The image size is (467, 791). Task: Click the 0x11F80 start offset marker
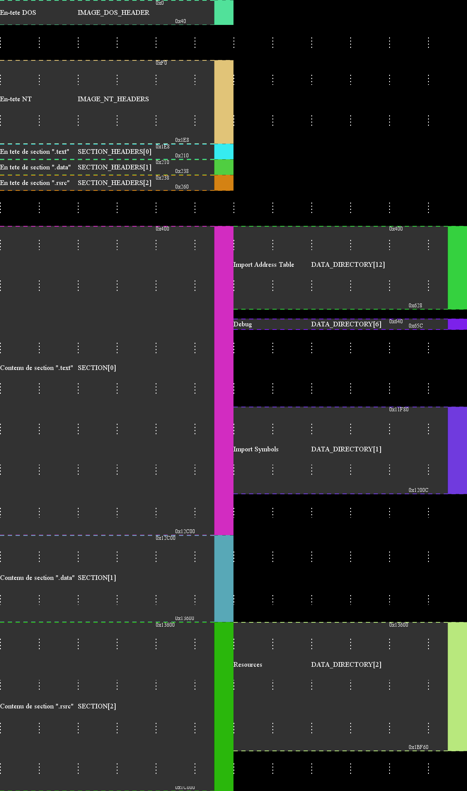[399, 409]
